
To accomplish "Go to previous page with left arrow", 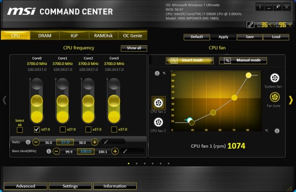I will pyautogui.click(x=4, y=100).
